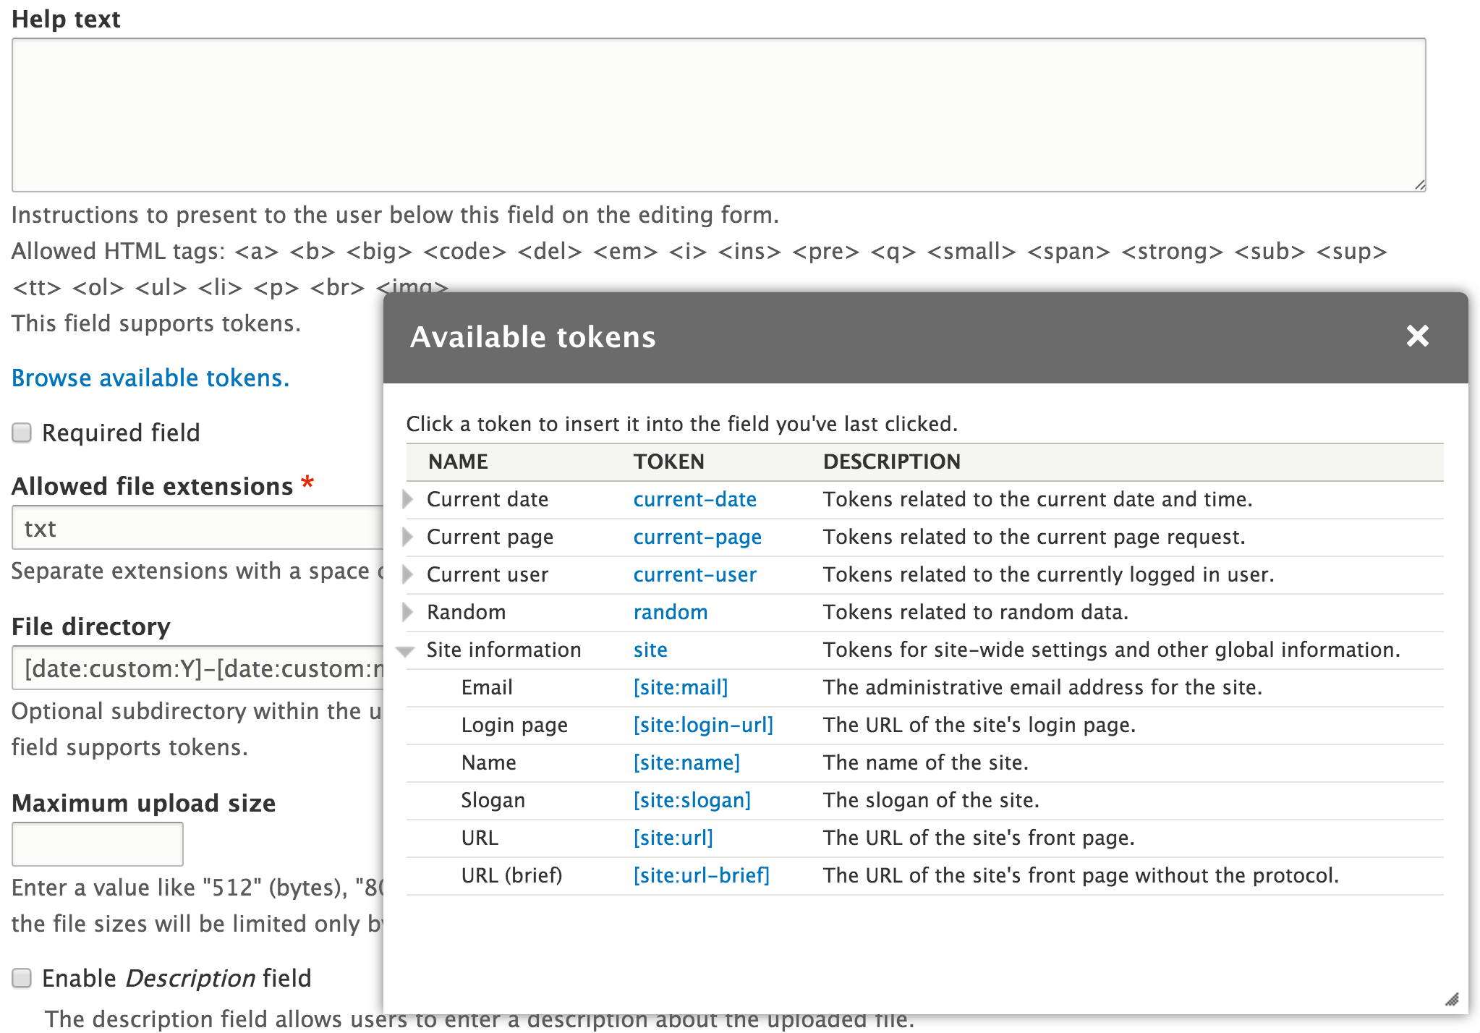Expand the Current date token group

[407, 499]
